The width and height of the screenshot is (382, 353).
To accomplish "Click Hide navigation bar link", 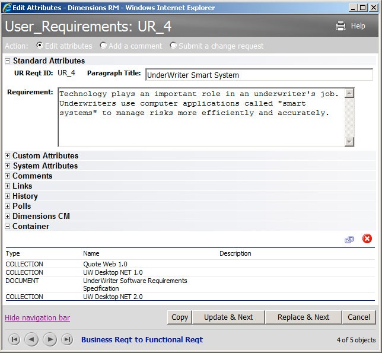I will click(x=37, y=317).
